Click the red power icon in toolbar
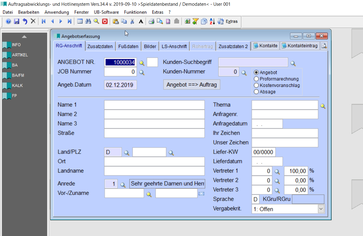The width and height of the screenshot is (363, 236). coord(105,21)
